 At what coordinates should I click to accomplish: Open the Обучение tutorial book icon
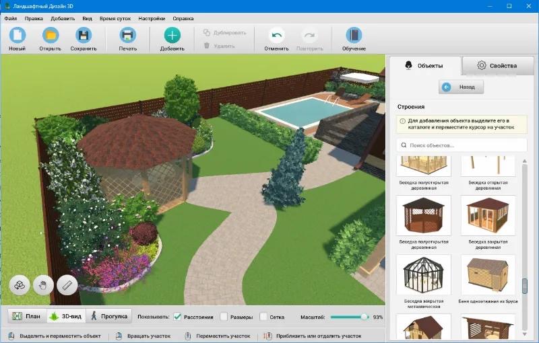354,36
